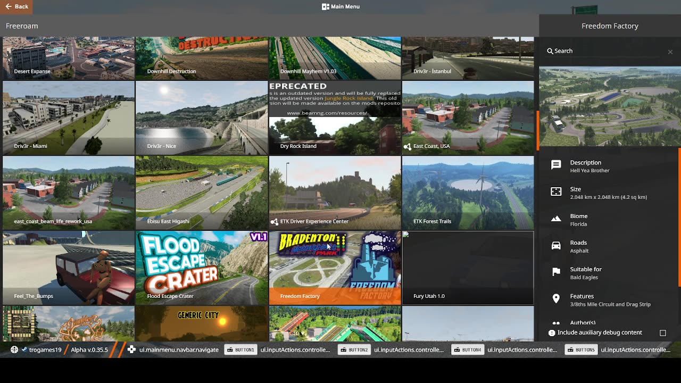This screenshot has height=383, width=681.
Task: Select the Driv3r - Nice map
Action: [202, 118]
